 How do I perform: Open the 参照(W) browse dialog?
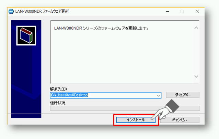point(183,95)
